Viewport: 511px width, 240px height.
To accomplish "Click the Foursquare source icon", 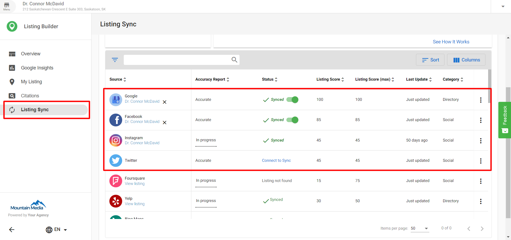I will (x=116, y=181).
